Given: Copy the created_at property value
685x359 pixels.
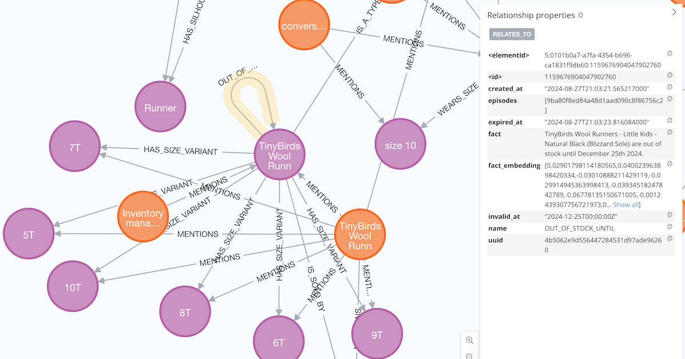Looking at the screenshot, I should (x=670, y=88).
